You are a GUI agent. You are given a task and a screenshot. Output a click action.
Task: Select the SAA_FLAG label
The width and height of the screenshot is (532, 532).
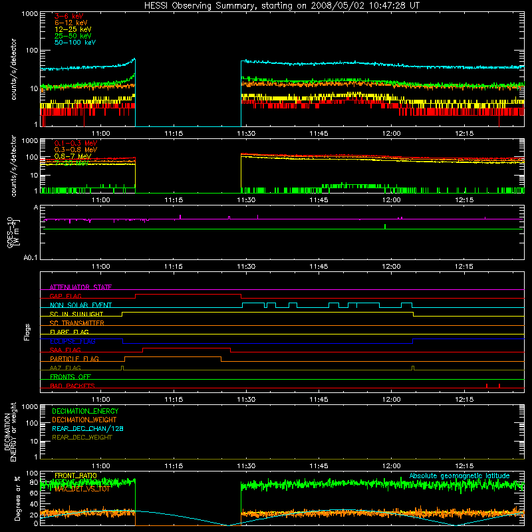coord(65,350)
